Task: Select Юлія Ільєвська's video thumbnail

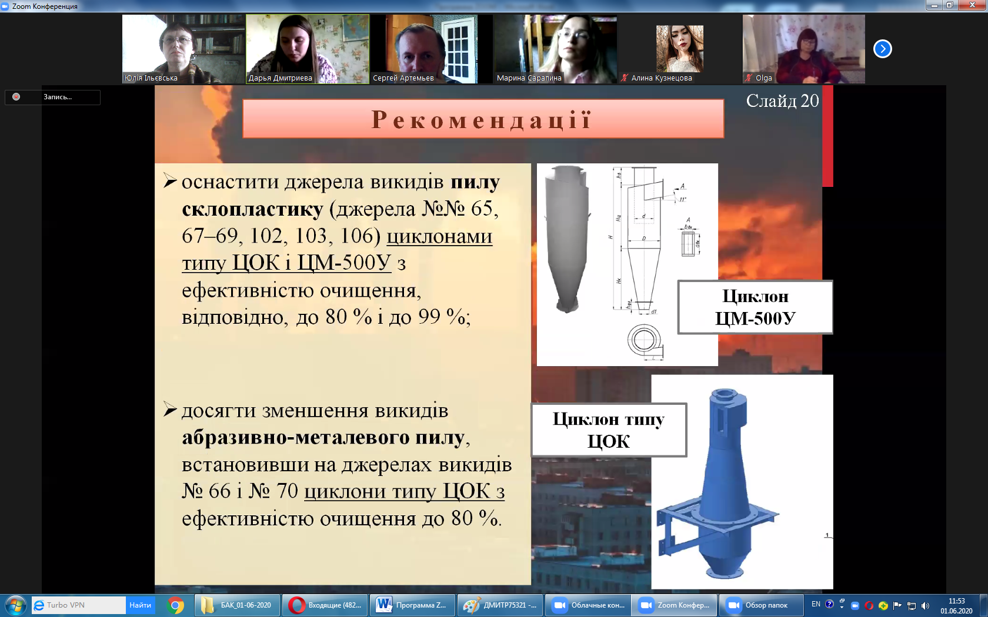Action: click(x=183, y=49)
